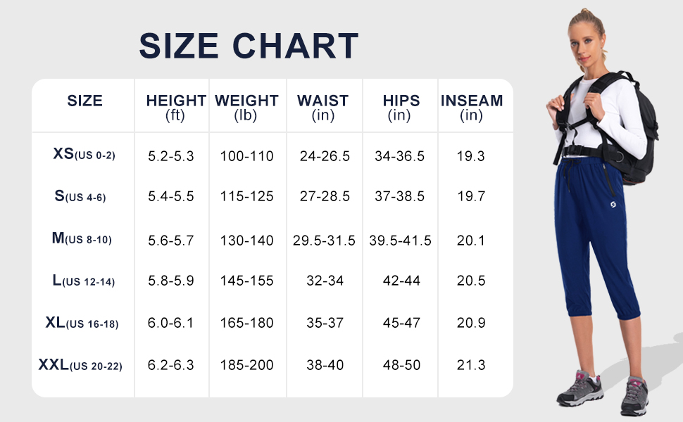This screenshot has width=683, height=422.
Task: Click the SIZE CHART title
Action: pos(249,46)
